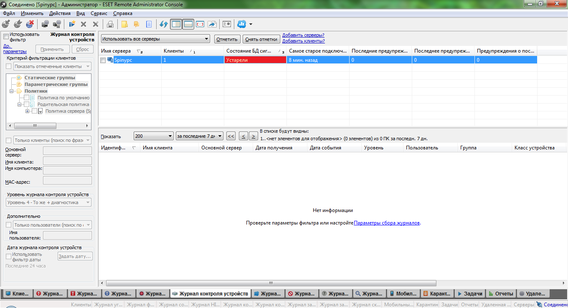Sort by the 'Дата события' column header
The width and height of the screenshot is (568, 308).
(334, 148)
